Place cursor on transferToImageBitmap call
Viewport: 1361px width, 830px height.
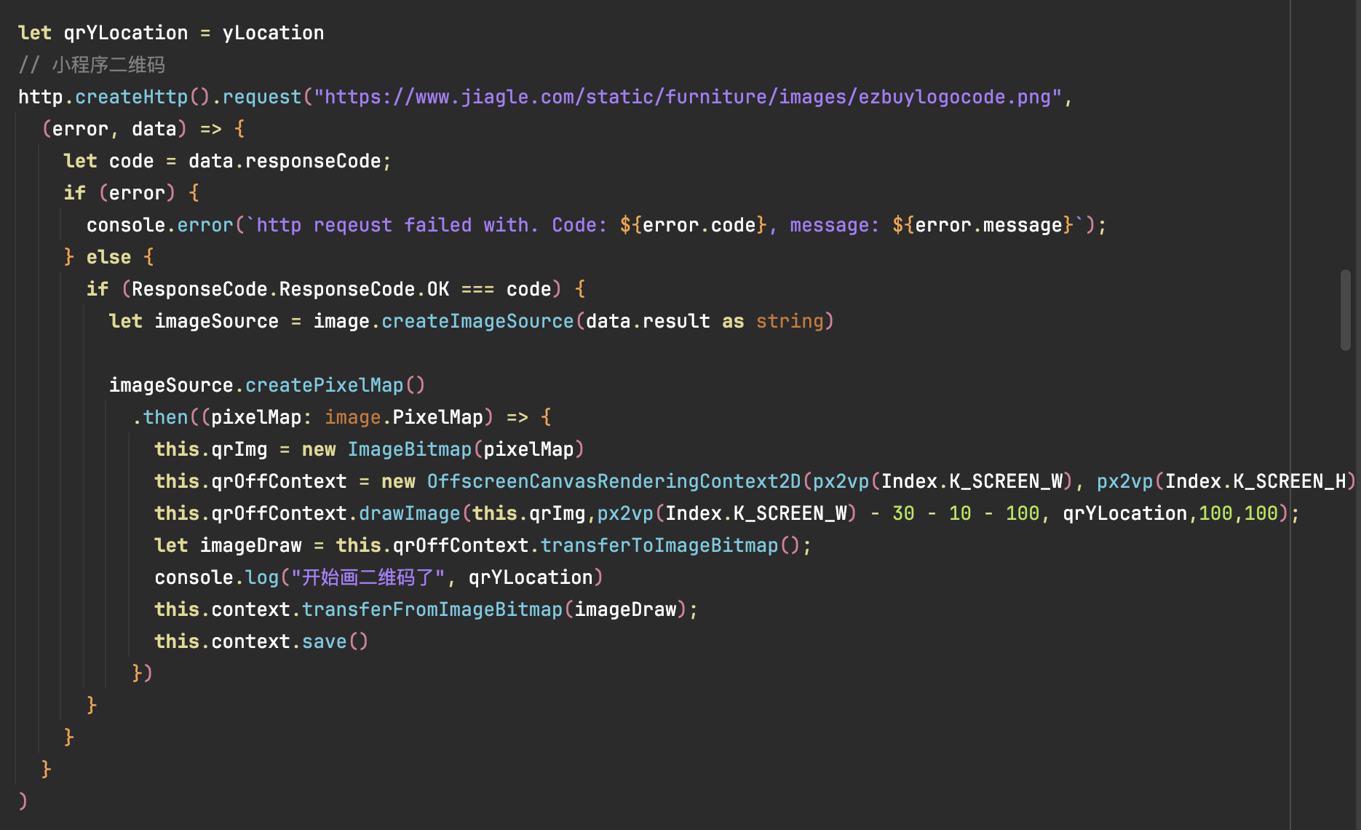click(x=659, y=545)
